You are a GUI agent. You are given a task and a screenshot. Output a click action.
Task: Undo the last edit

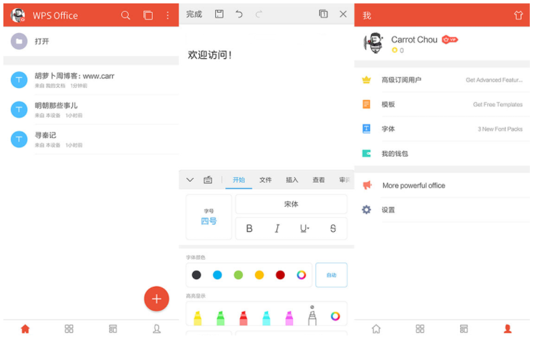coord(239,14)
